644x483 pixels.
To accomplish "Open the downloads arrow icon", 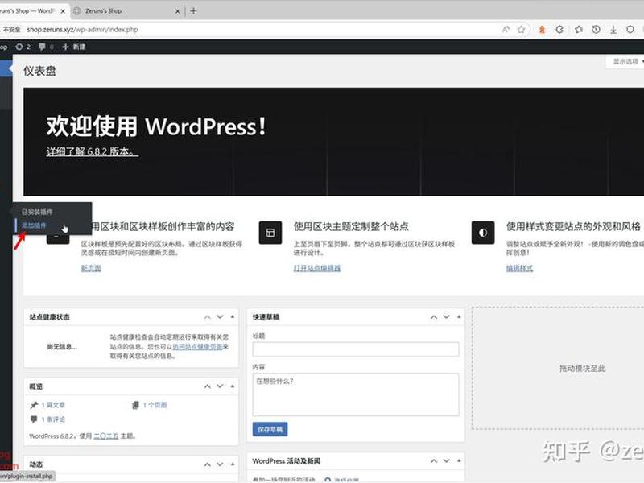I will click(x=613, y=30).
